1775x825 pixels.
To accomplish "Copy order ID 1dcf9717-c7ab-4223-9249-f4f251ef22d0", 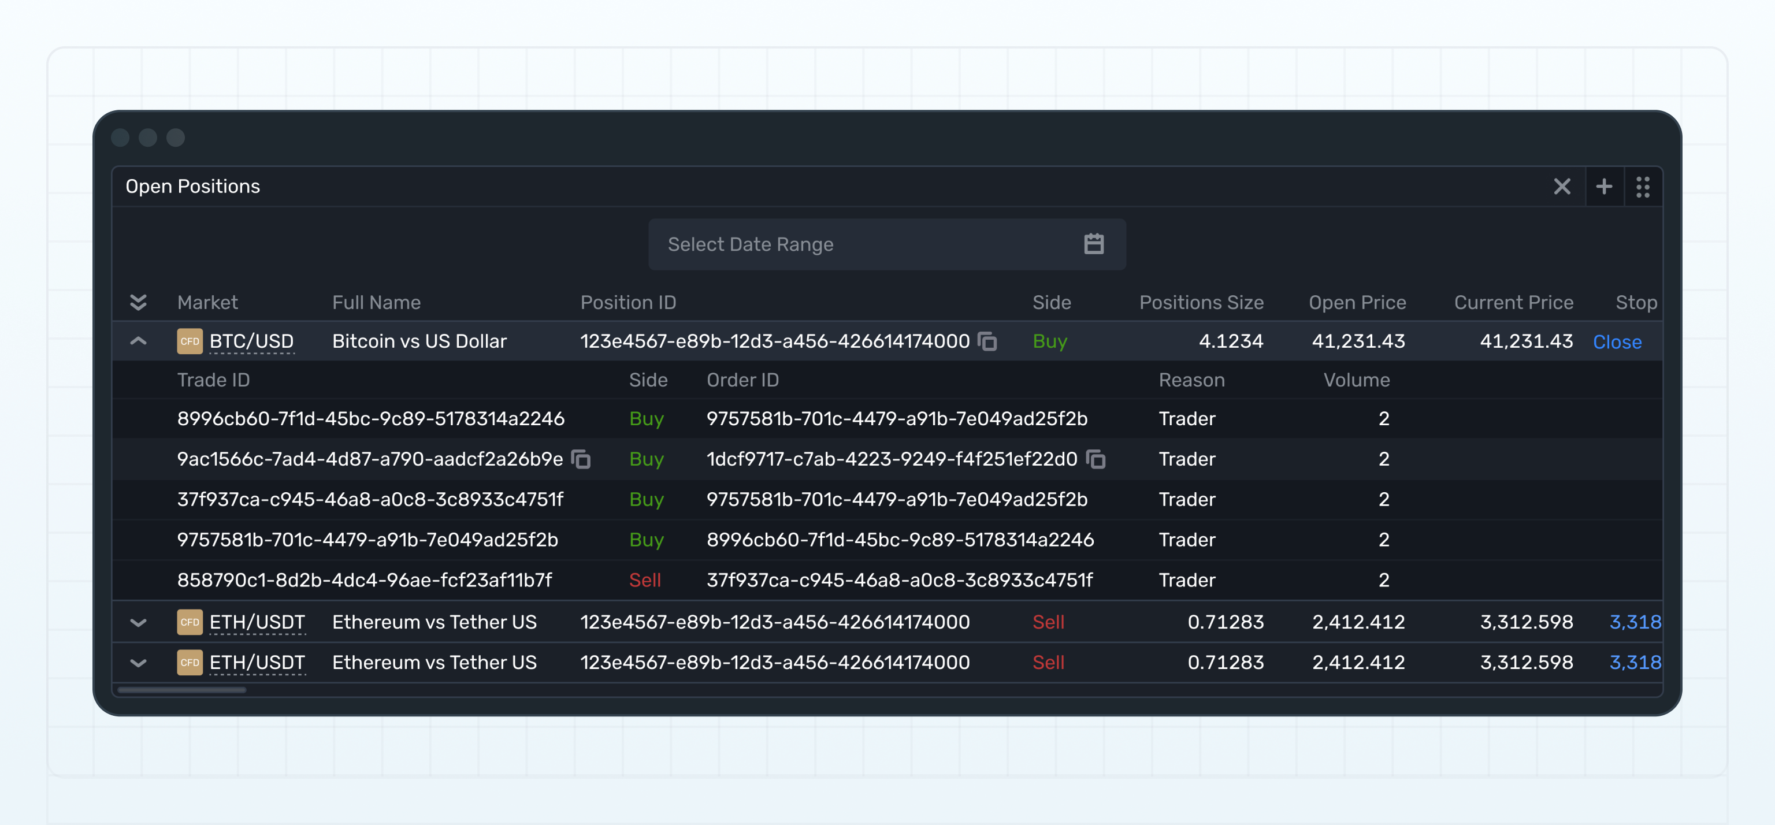I will click(x=1096, y=459).
